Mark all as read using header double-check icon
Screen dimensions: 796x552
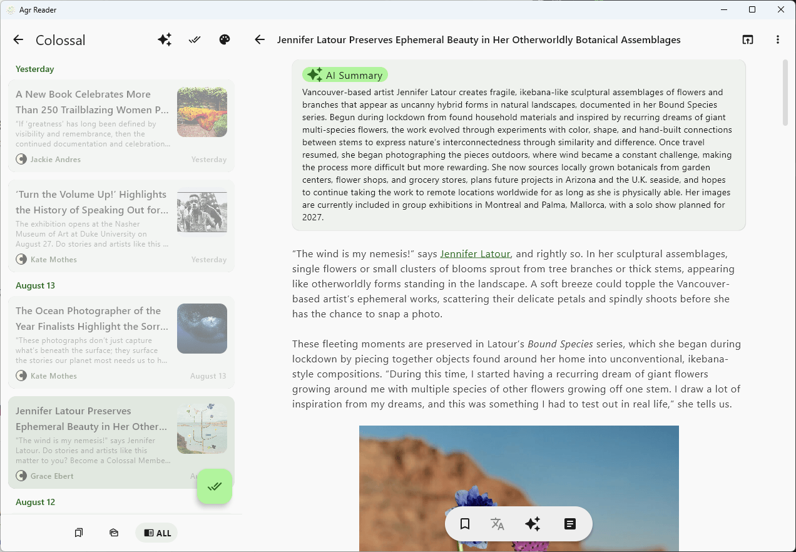point(195,39)
